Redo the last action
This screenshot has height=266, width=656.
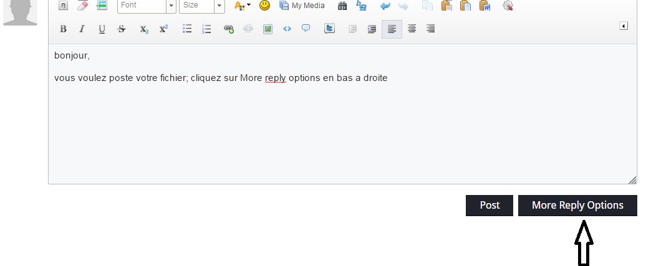403,6
